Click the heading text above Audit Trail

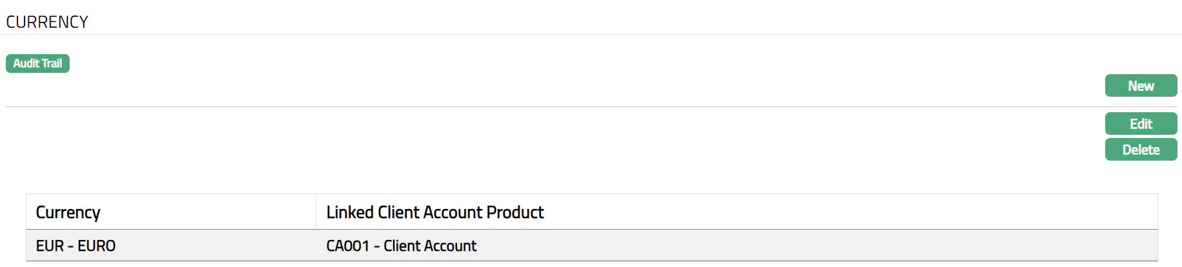pos(47,22)
